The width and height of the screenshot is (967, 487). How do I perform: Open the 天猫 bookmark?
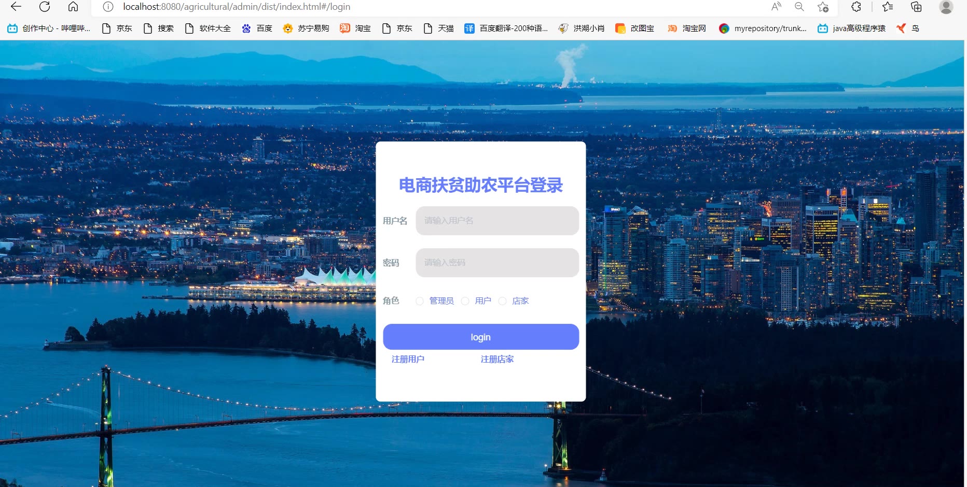pyautogui.click(x=438, y=28)
